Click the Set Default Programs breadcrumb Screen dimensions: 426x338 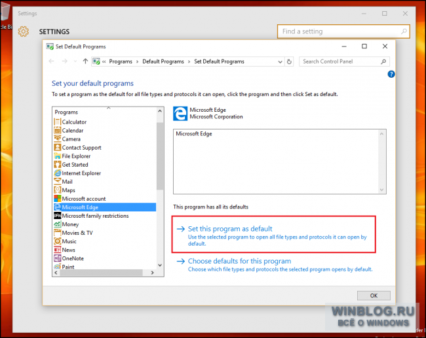[219, 61]
